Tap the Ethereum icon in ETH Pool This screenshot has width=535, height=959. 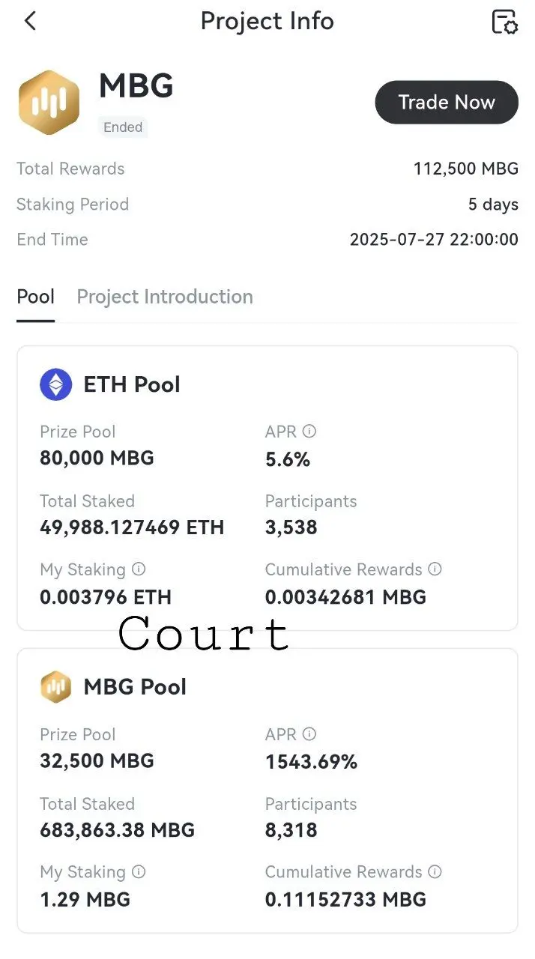coord(56,384)
